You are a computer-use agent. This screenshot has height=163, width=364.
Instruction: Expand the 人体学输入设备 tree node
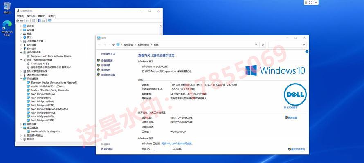coord(21,41)
